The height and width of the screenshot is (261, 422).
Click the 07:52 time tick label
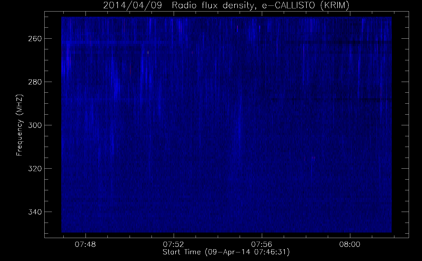[x=174, y=245]
